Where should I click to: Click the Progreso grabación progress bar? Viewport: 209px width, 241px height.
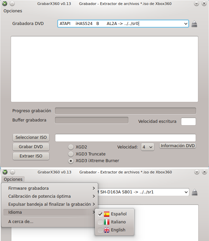point(125,111)
